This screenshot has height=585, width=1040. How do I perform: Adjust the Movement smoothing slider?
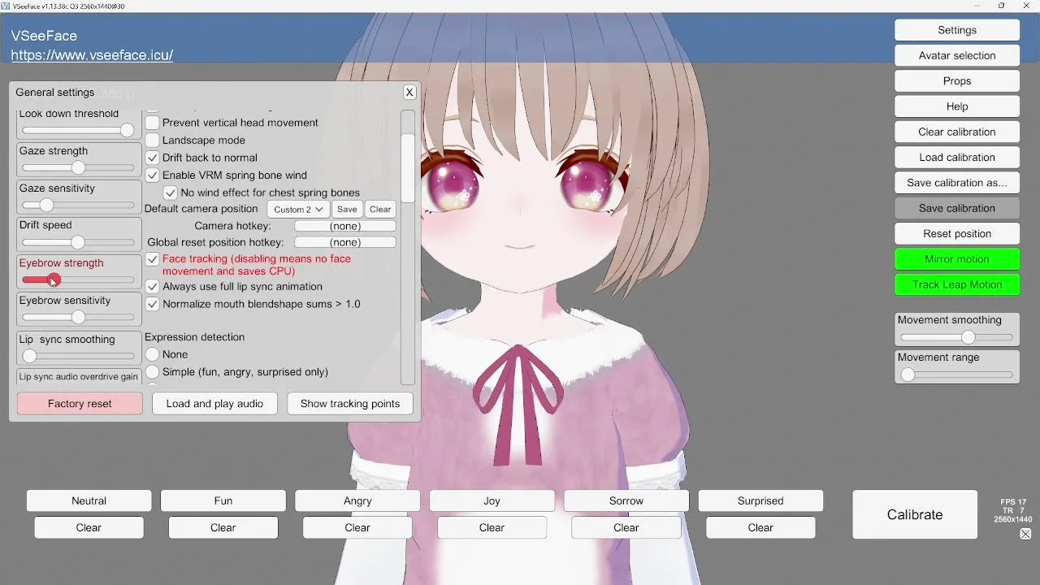point(956,337)
